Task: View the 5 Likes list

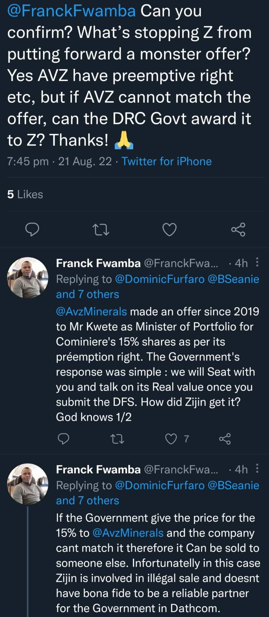Action: 25,194
